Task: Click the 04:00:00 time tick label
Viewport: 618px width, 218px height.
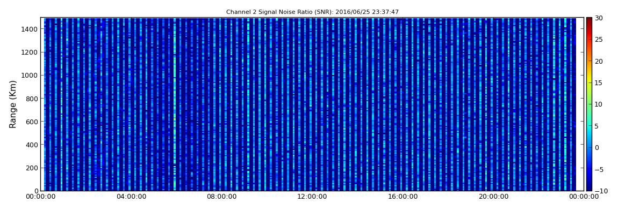Action: [131, 197]
